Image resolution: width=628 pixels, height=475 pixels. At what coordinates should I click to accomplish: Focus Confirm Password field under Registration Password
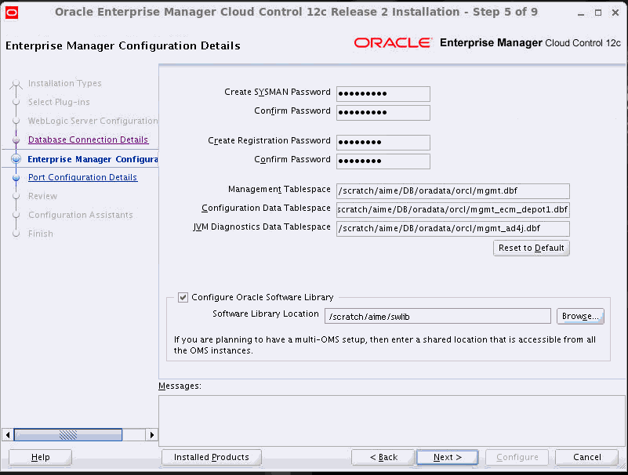coord(383,161)
